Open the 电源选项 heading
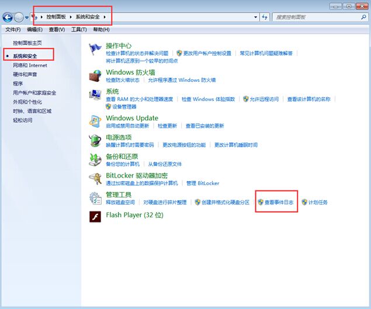Screen dimensions: 371x309 (x=119, y=137)
